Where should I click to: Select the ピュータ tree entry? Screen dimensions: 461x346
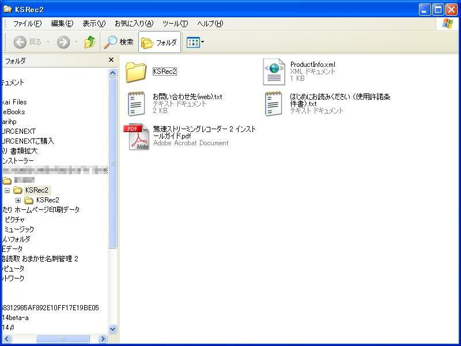coord(13,268)
